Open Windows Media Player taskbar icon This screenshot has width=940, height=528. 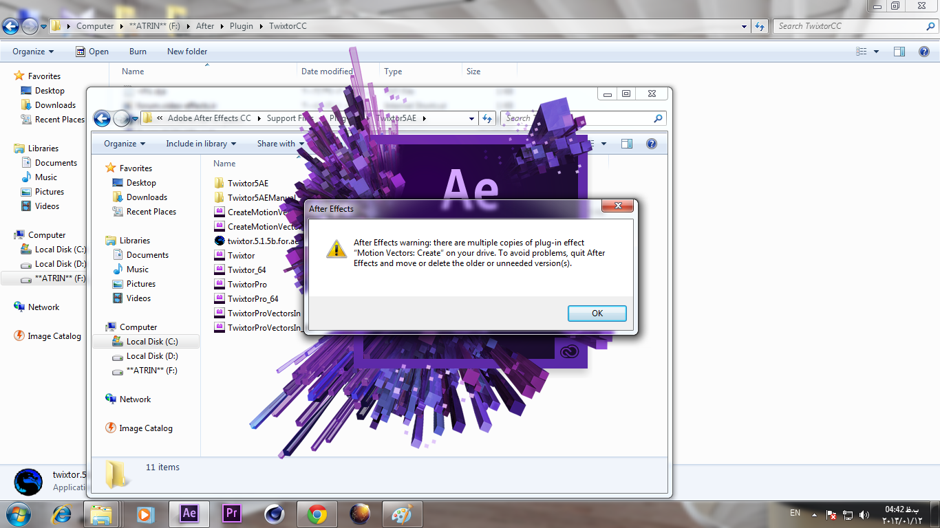(145, 514)
